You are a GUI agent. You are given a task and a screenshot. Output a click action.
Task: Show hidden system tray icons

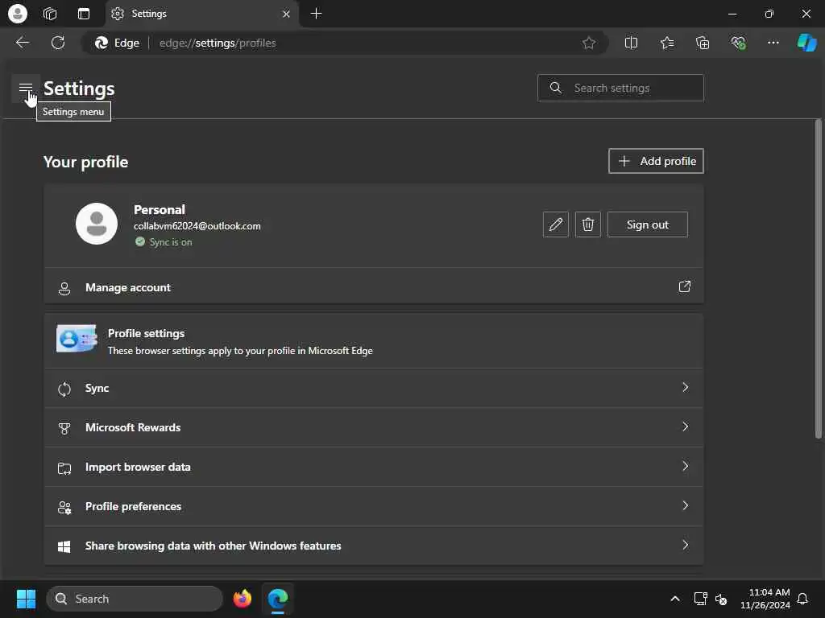click(x=675, y=599)
